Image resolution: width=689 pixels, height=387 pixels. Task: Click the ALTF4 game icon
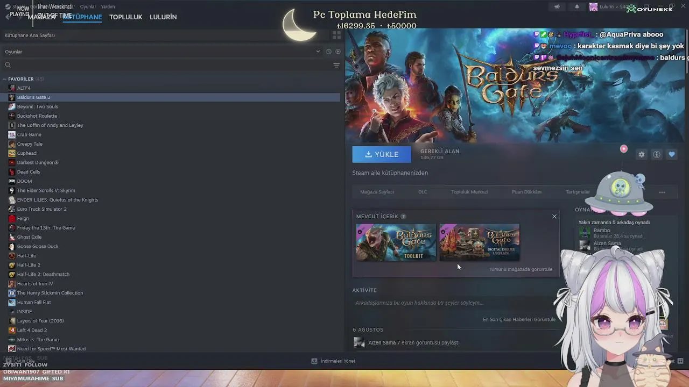[x=12, y=88]
